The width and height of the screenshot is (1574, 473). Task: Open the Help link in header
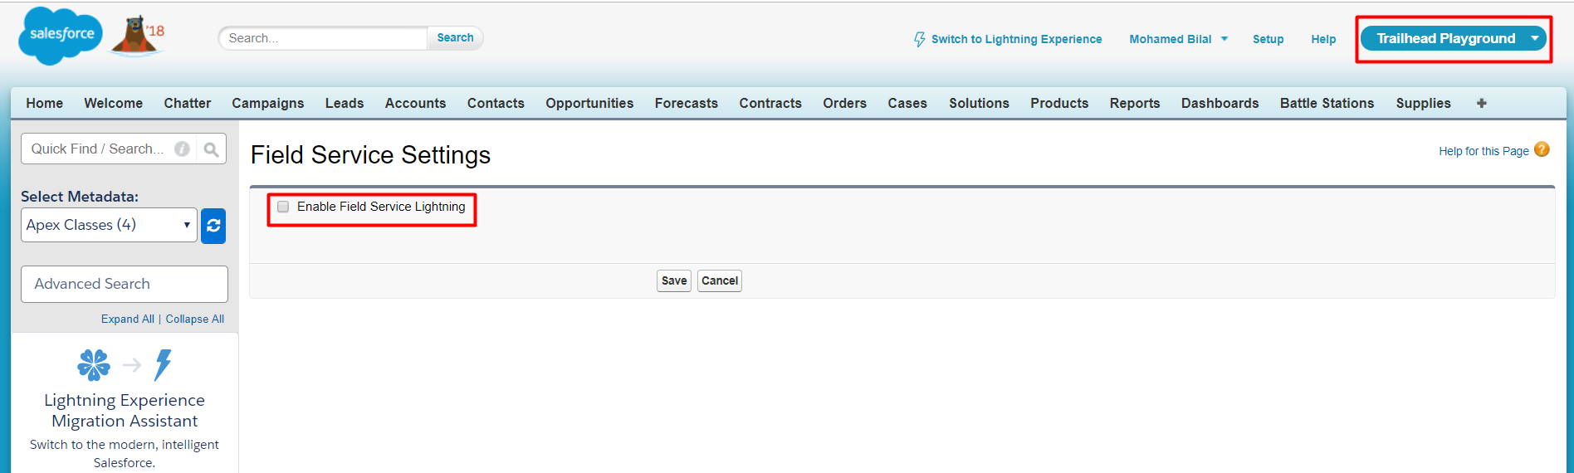click(1323, 39)
